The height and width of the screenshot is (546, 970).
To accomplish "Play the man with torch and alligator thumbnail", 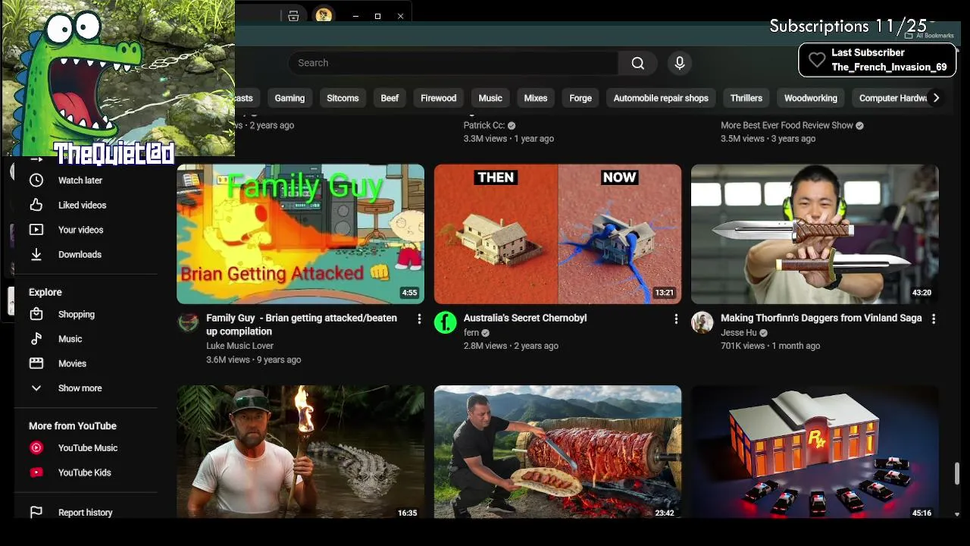I will click(300, 452).
